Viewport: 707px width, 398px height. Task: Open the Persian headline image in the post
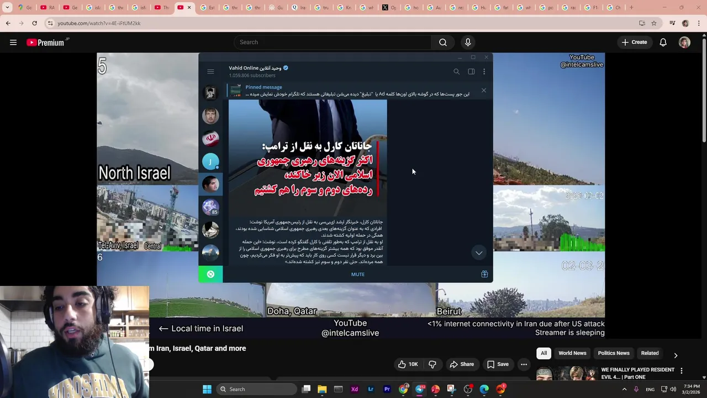pyautogui.click(x=308, y=158)
